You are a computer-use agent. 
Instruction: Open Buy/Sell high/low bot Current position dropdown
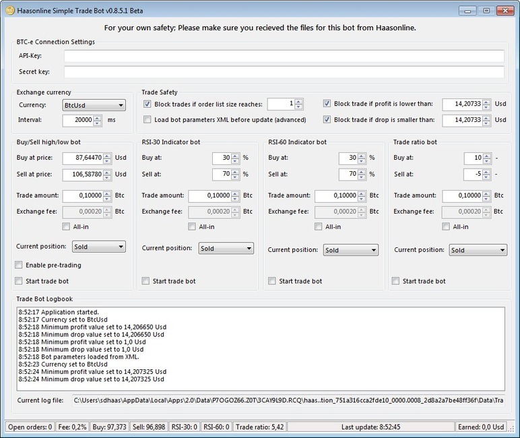(99, 247)
